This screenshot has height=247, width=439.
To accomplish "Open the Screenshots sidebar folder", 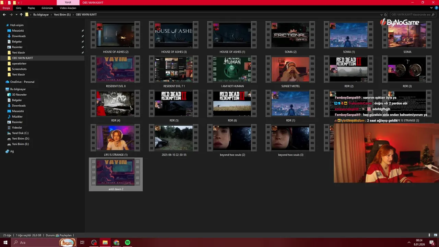I will click(19, 69).
